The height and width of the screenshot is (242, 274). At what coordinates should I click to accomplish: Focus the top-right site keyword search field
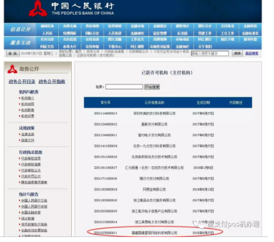(x=210, y=53)
